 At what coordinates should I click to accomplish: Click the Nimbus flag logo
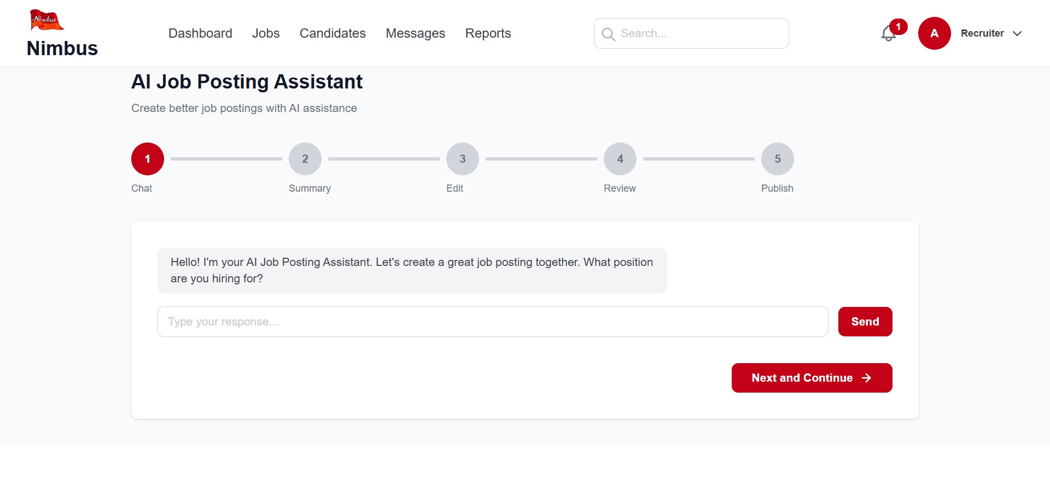(x=46, y=19)
